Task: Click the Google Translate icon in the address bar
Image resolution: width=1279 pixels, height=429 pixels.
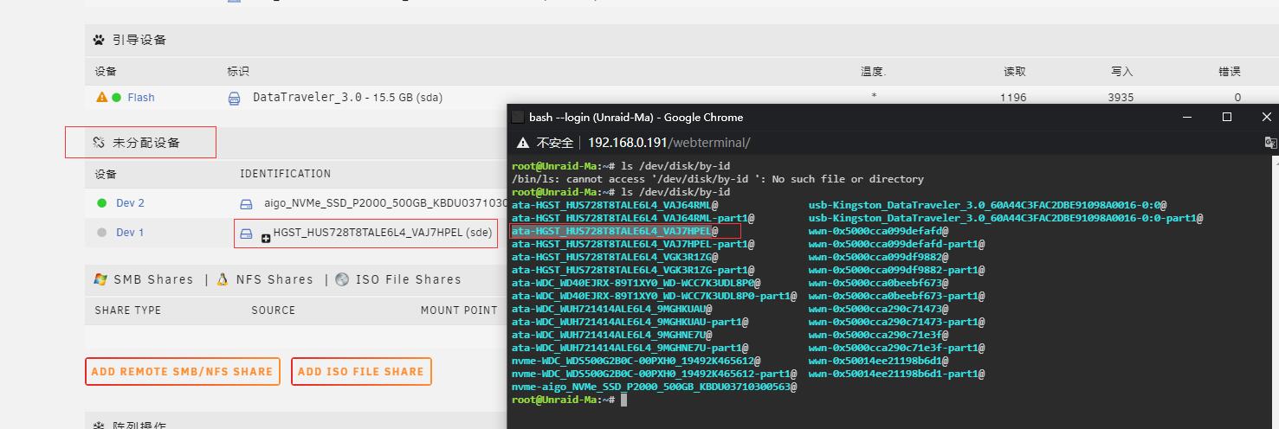Action: (1269, 143)
